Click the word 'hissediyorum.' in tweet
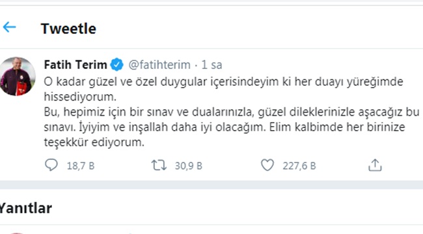Viewport: 423px width, 234px height. (80, 97)
